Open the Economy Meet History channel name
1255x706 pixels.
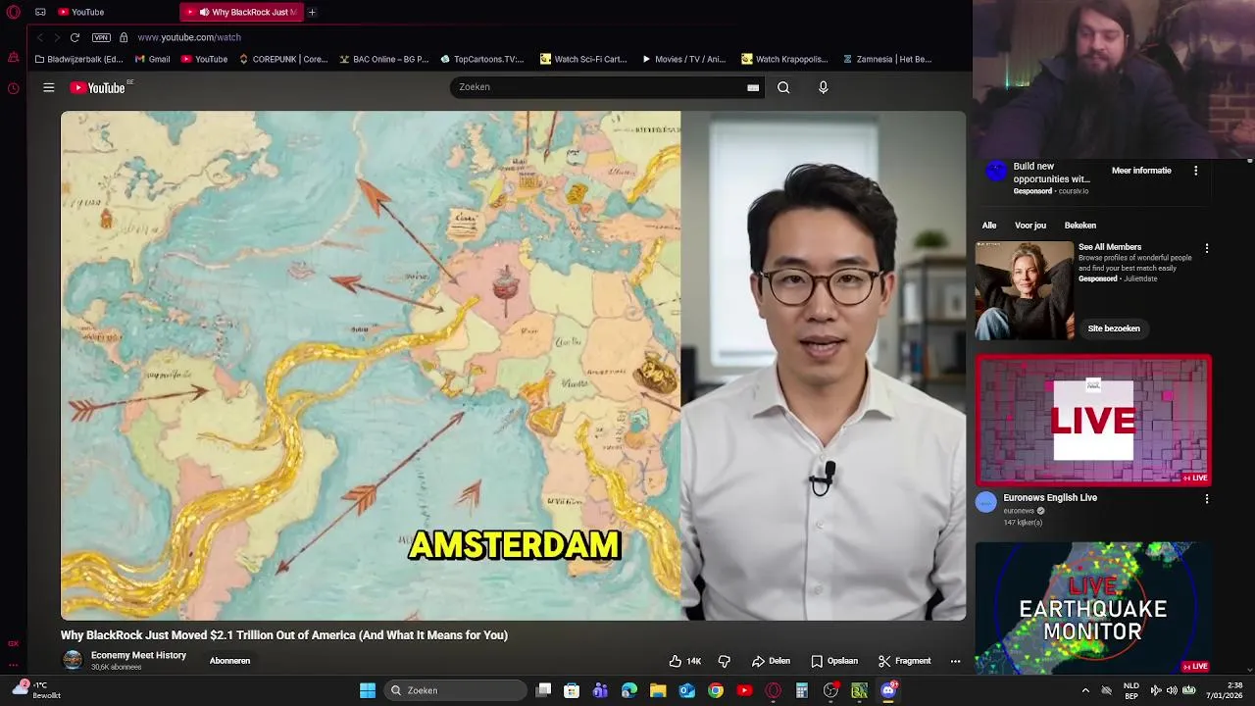[x=138, y=655]
